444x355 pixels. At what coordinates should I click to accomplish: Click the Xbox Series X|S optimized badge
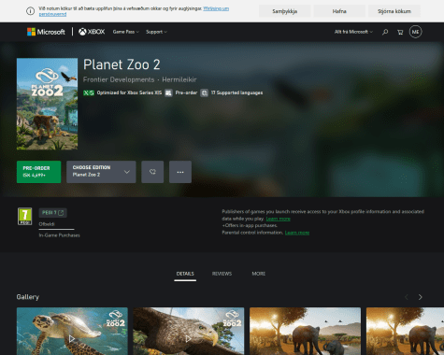[89, 92]
